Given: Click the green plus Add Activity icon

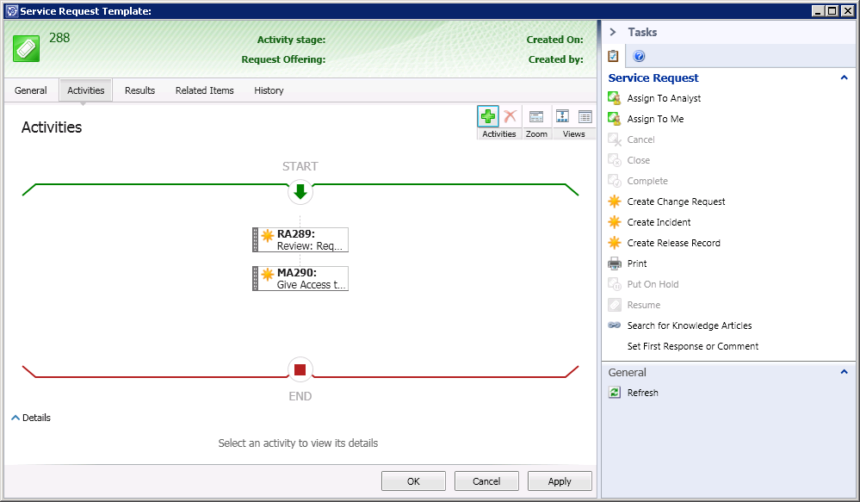Looking at the screenshot, I should (488, 117).
